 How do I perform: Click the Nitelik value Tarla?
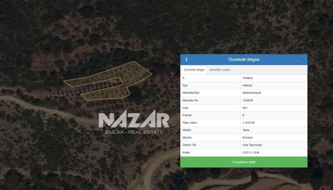click(246, 130)
